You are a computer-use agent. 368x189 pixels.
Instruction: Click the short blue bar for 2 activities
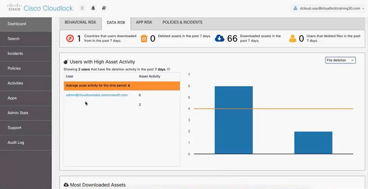click(x=313, y=143)
